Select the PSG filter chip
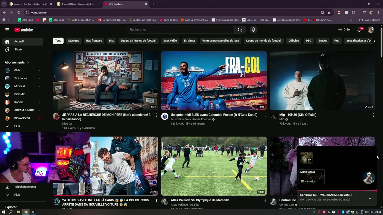This screenshot has height=215, width=383. (308, 41)
